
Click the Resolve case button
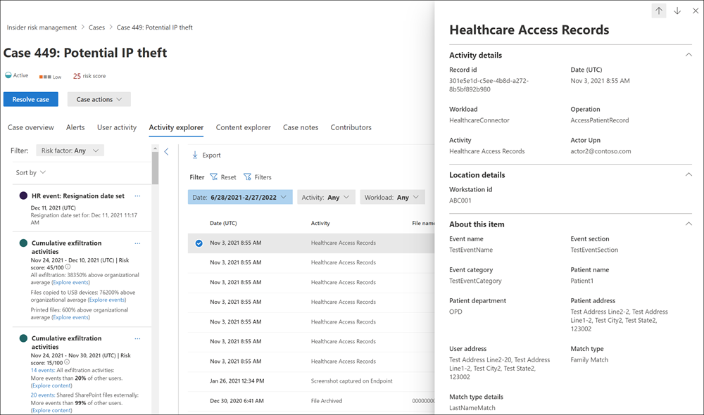(x=31, y=99)
